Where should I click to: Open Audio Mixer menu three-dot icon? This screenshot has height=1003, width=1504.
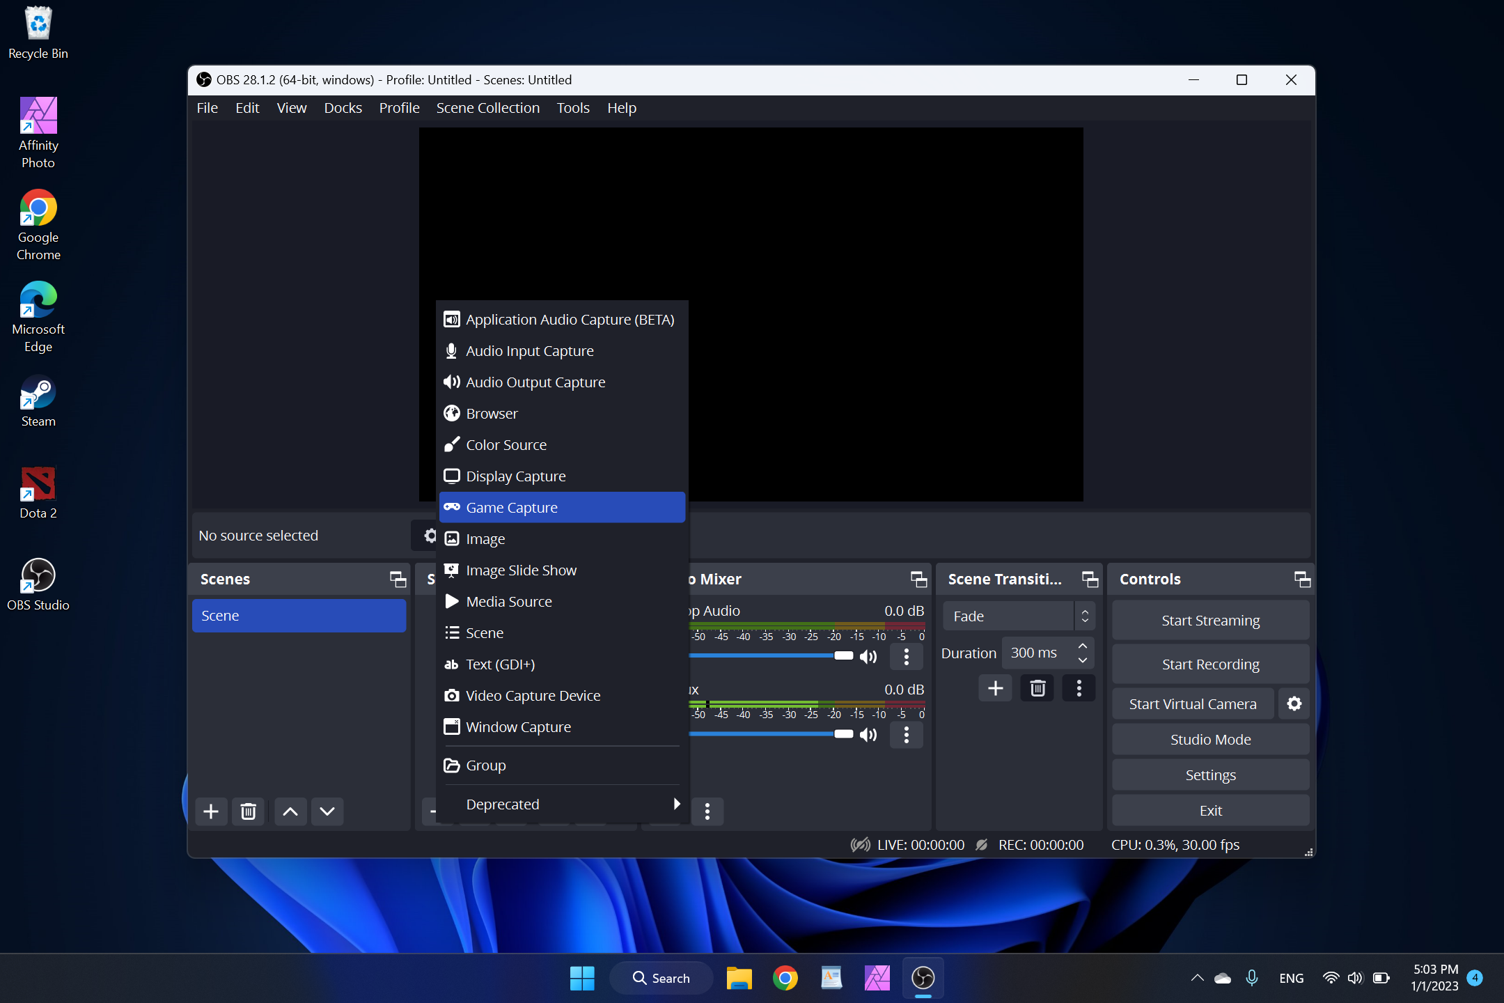(707, 811)
